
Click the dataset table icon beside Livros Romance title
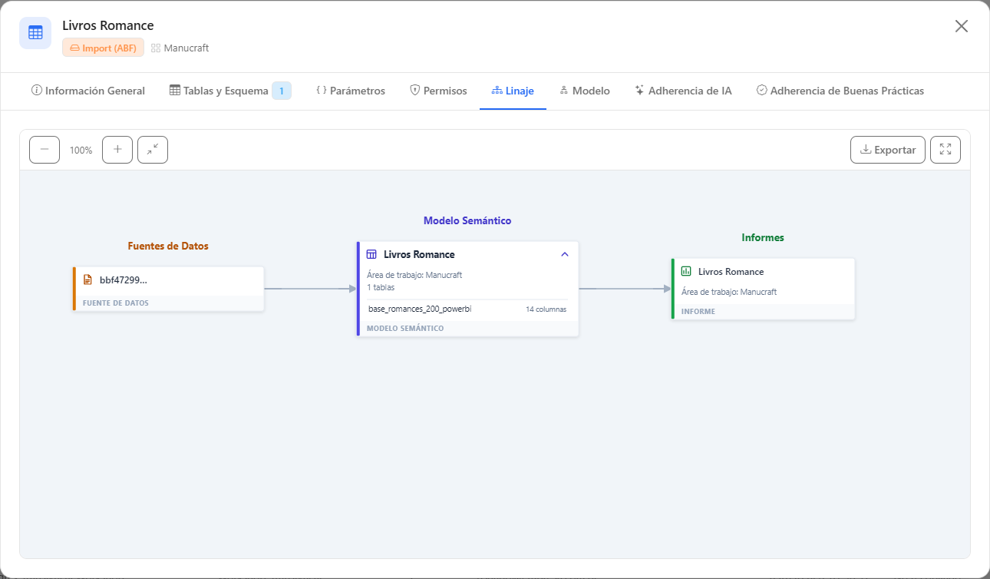point(35,33)
